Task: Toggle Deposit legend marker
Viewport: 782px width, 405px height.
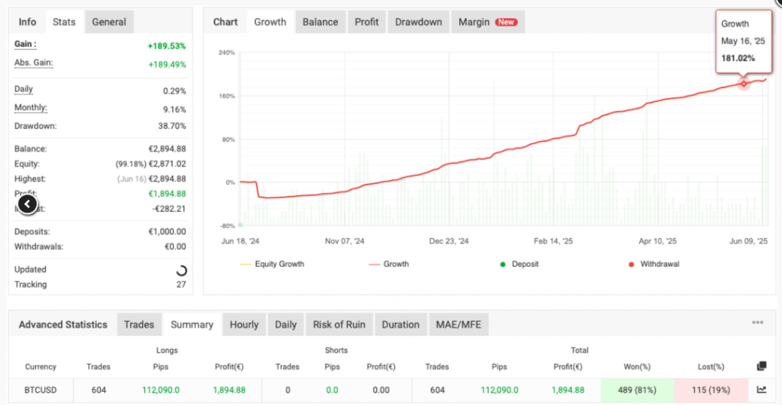Action: click(x=520, y=264)
